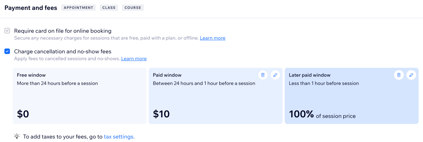Click the Payment and fees heading

click(31, 8)
